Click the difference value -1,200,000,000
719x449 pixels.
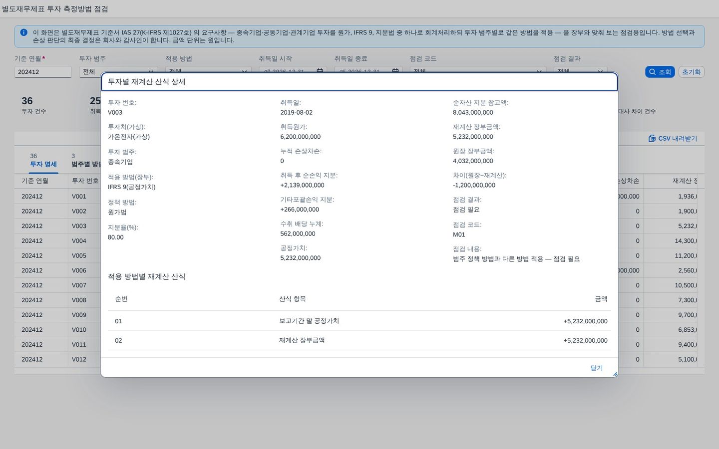tap(474, 185)
